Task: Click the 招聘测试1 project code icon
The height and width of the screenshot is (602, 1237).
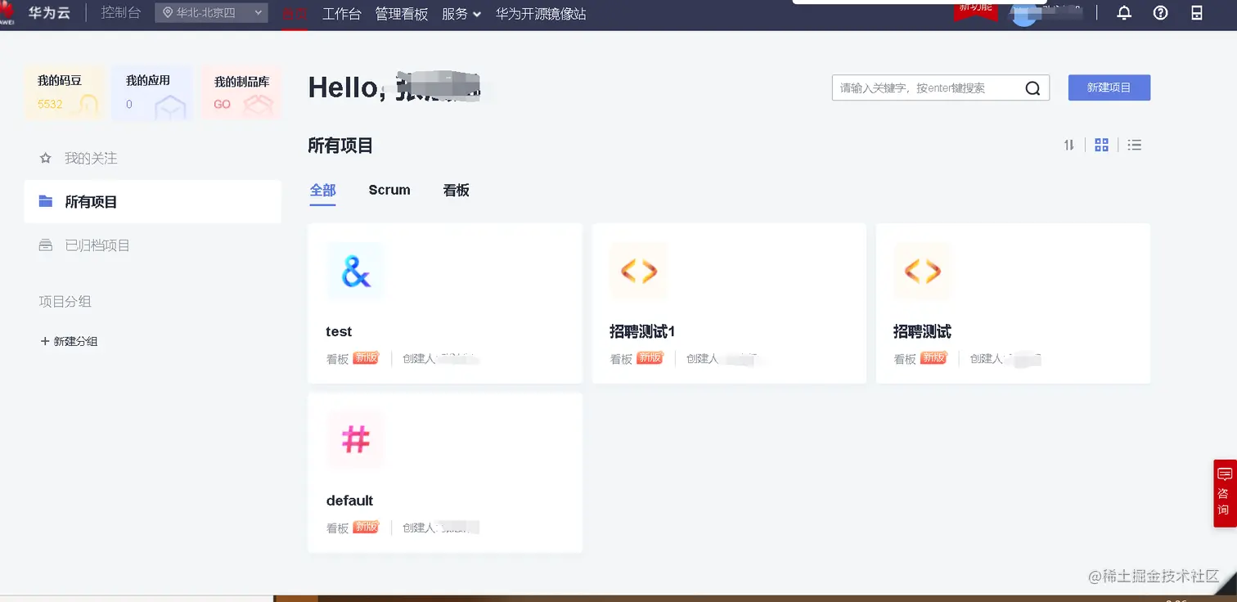Action: pyautogui.click(x=639, y=271)
